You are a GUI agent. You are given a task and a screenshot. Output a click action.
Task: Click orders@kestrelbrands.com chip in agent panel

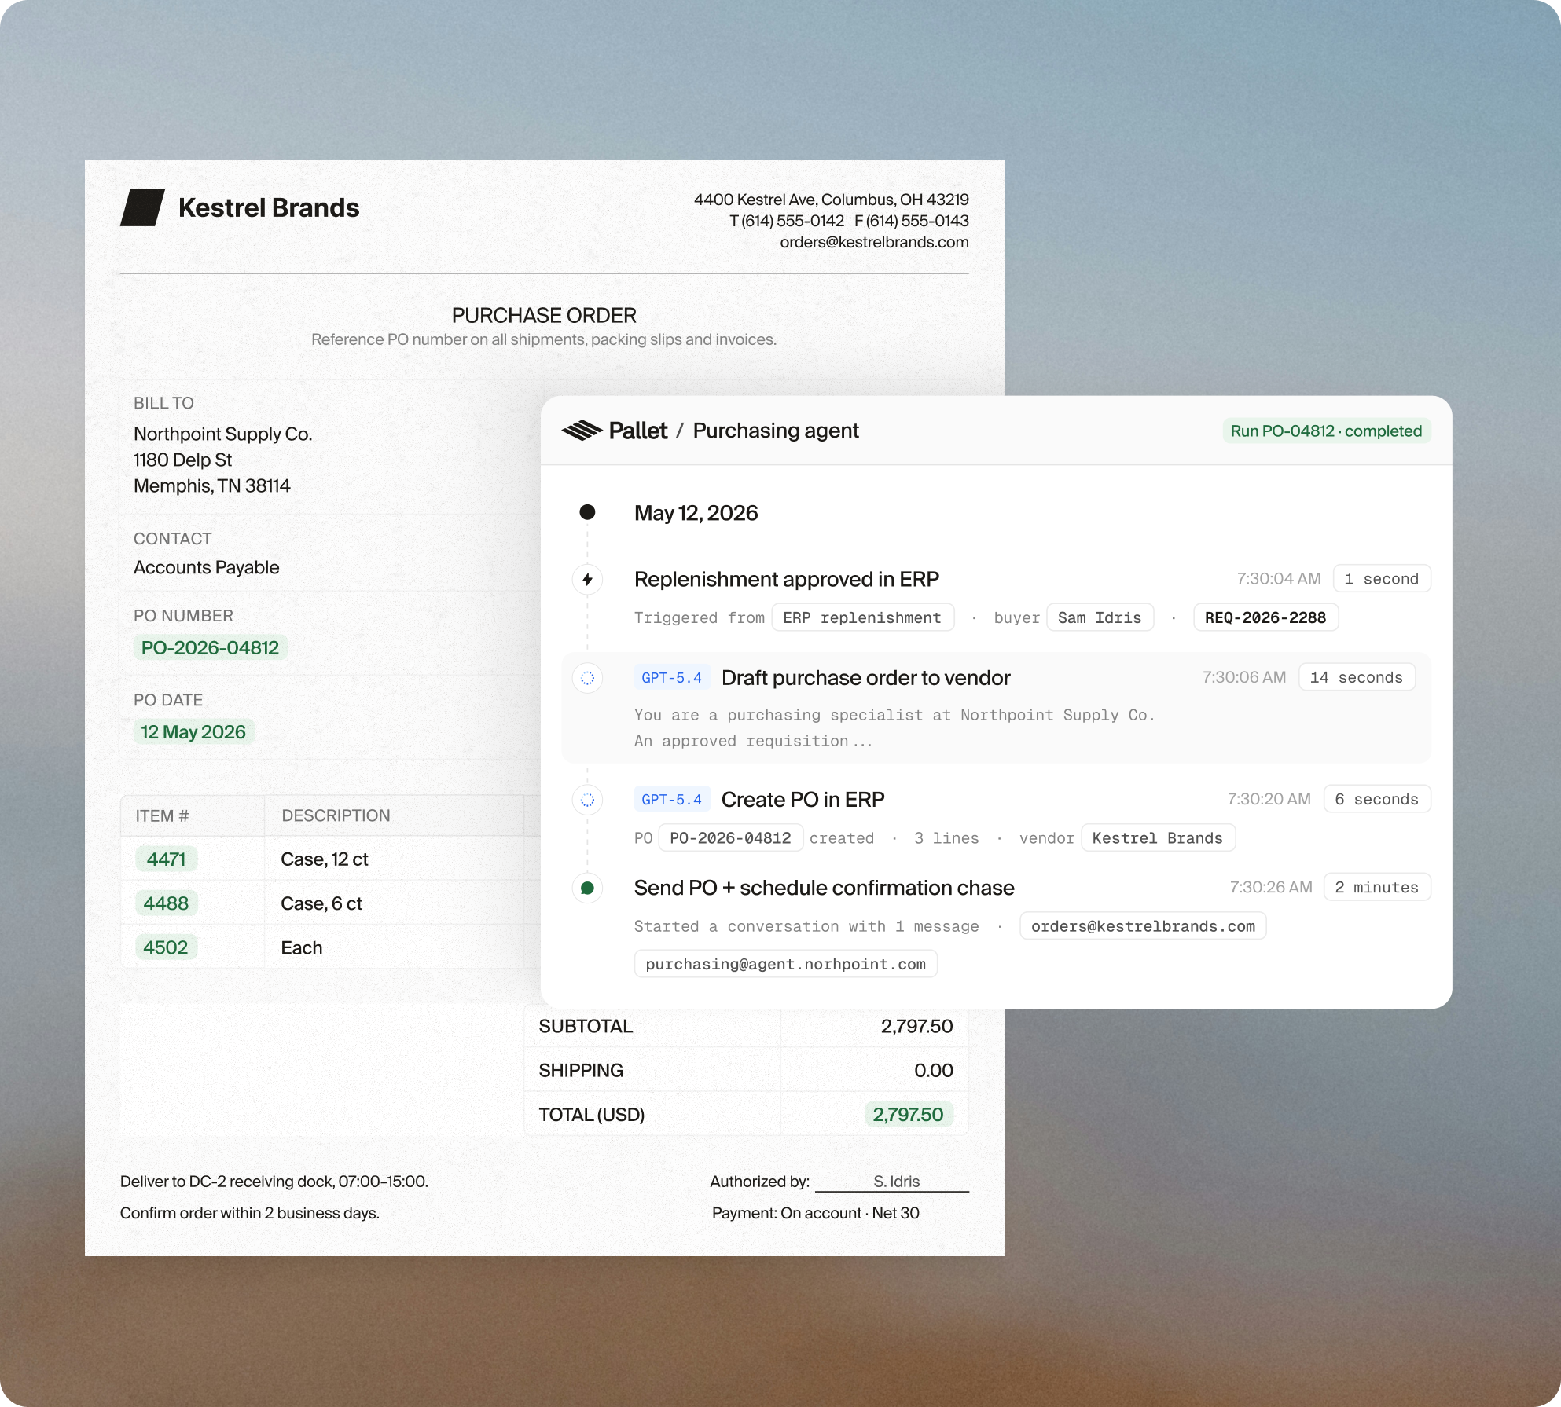(x=1143, y=926)
